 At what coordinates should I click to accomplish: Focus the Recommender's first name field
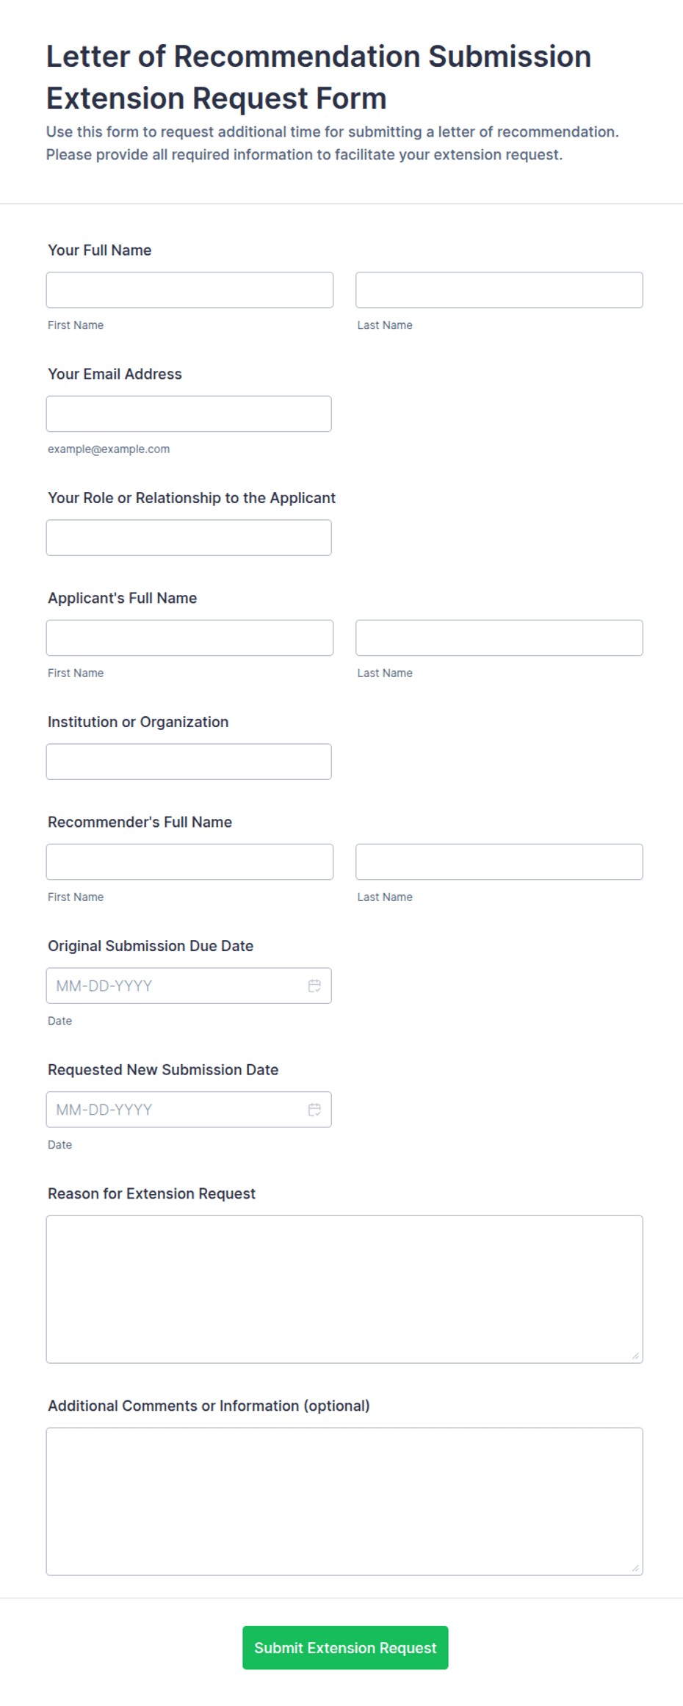coord(189,861)
